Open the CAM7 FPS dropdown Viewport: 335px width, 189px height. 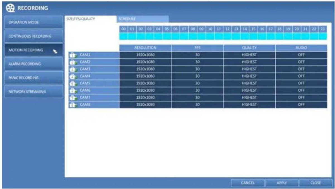[x=197, y=97]
